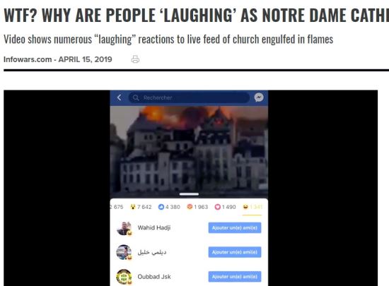This screenshot has height=286, width=389.
Task: Open the Messenger icon in the header
Action: (x=259, y=97)
